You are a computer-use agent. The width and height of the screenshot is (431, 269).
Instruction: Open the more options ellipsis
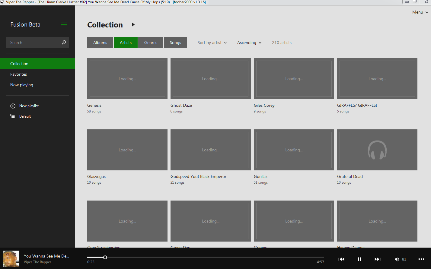(x=421, y=259)
